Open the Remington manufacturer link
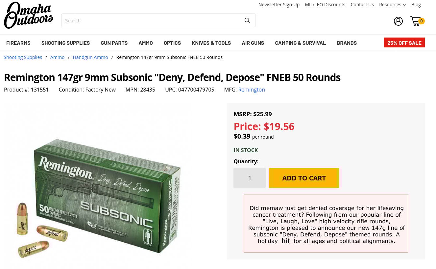436x269 pixels. 252,90
